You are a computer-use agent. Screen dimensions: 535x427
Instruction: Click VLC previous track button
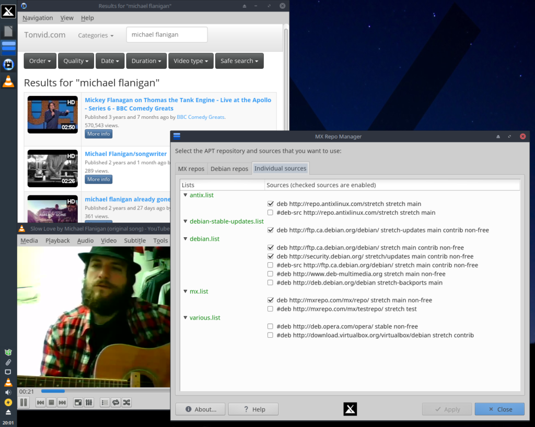point(40,402)
